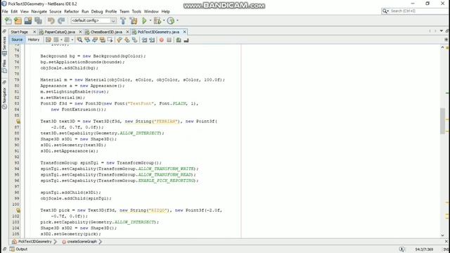Image resolution: width=450 pixels, height=253 pixels.
Task: Click the Save All icon
Action: (38, 20)
